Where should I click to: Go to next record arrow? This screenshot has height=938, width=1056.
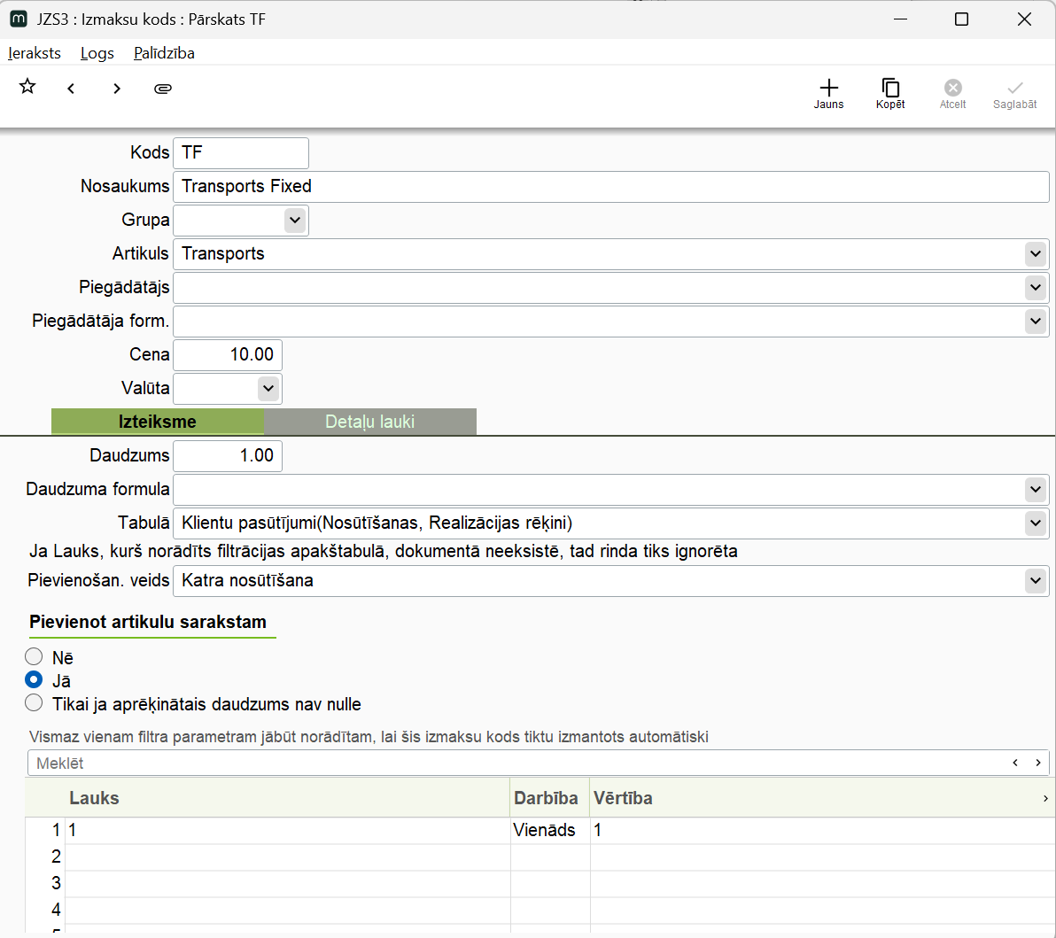pos(117,89)
